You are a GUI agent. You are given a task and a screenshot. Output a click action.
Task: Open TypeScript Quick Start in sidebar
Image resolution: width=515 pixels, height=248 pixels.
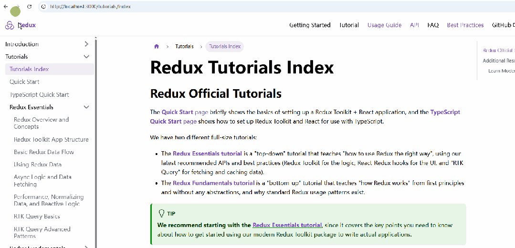[x=39, y=94]
